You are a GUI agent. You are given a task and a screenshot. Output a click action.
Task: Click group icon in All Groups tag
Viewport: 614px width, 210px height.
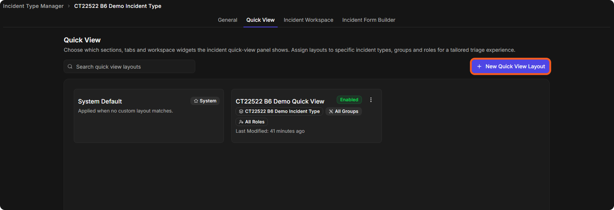[x=331, y=111]
